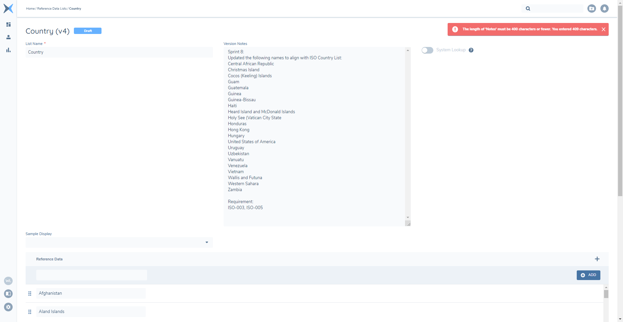Image resolution: width=623 pixels, height=322 pixels.
Task: Enable the System Lookup toggle
Action: [x=427, y=50]
